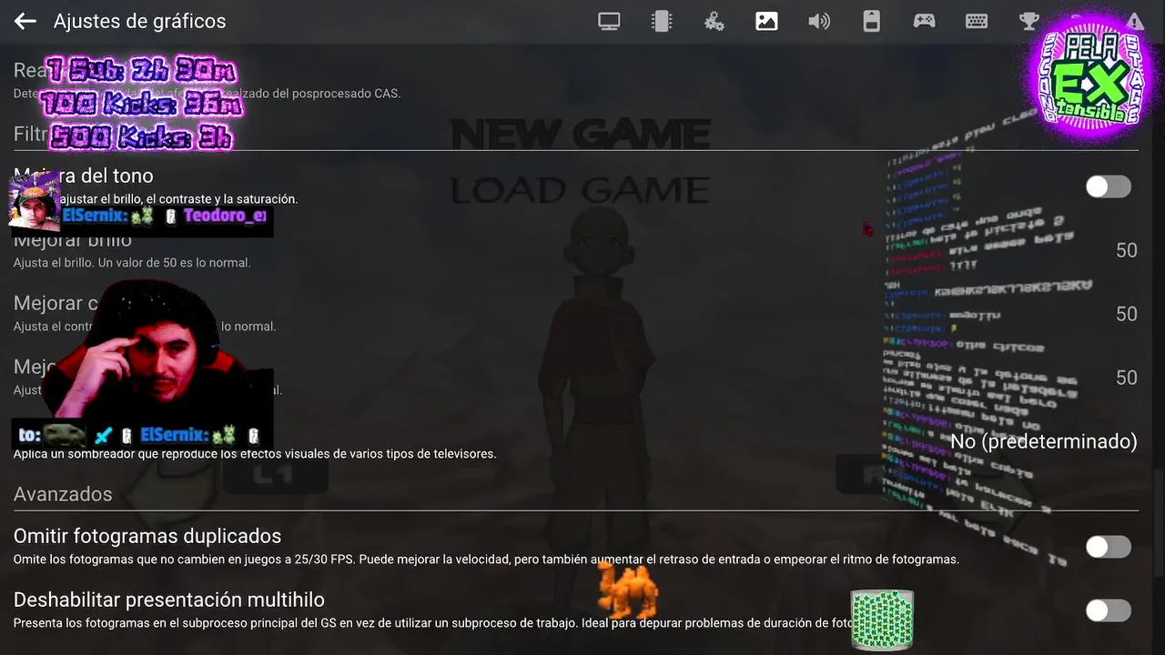The height and width of the screenshot is (655, 1165).
Task: Open the keyboard hotkeys settings icon
Action: tap(977, 21)
